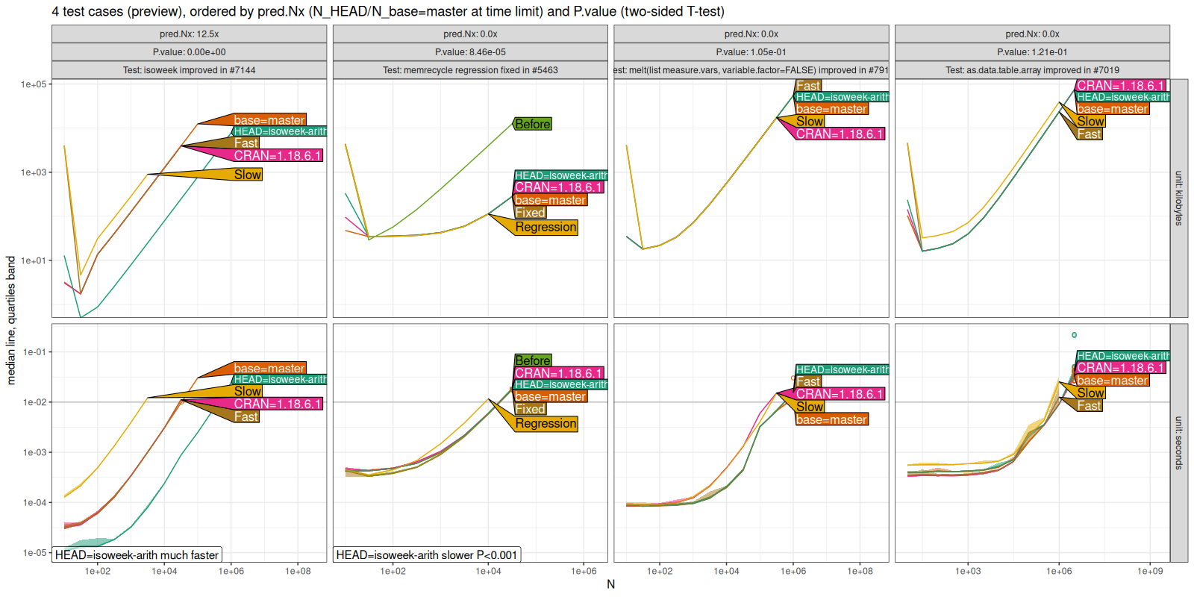Click 'CRAN=1.18.6.1' in as.data.table.array kilobytes panel
1194x597 pixels.
[x=1121, y=86]
